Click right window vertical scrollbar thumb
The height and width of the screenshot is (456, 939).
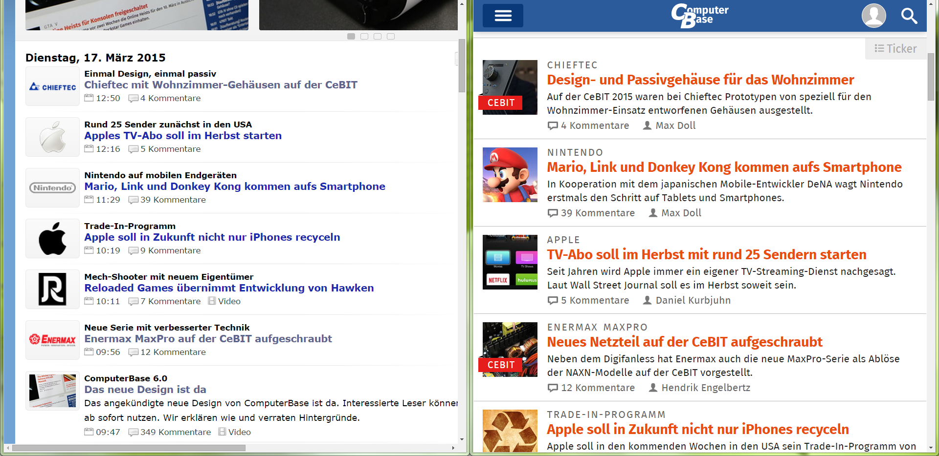931,77
